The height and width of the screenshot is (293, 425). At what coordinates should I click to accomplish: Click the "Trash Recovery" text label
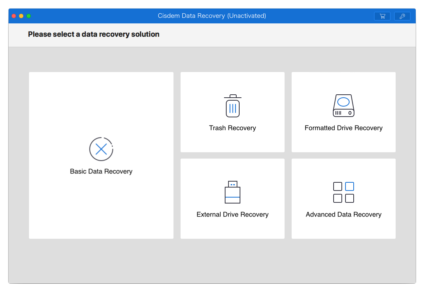click(232, 128)
